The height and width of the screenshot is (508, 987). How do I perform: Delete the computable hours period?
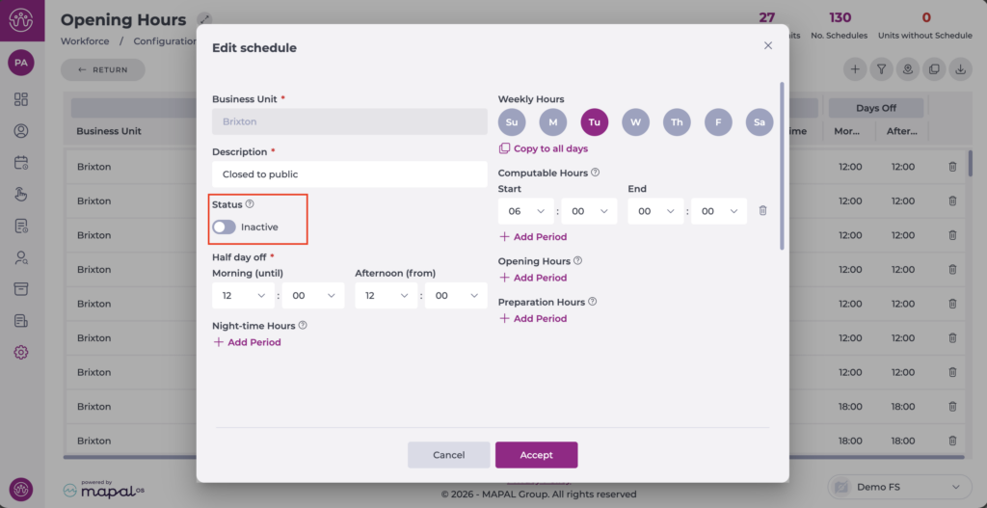[762, 211]
